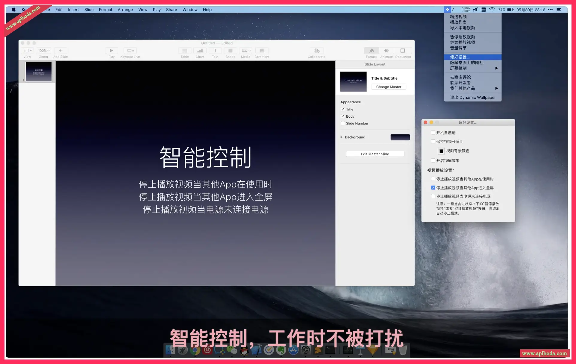Enable 开机自启动 in preferences
The image size is (576, 364).
pyautogui.click(x=433, y=132)
